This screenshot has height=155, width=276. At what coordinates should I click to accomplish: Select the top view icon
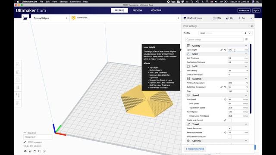point(34,151)
